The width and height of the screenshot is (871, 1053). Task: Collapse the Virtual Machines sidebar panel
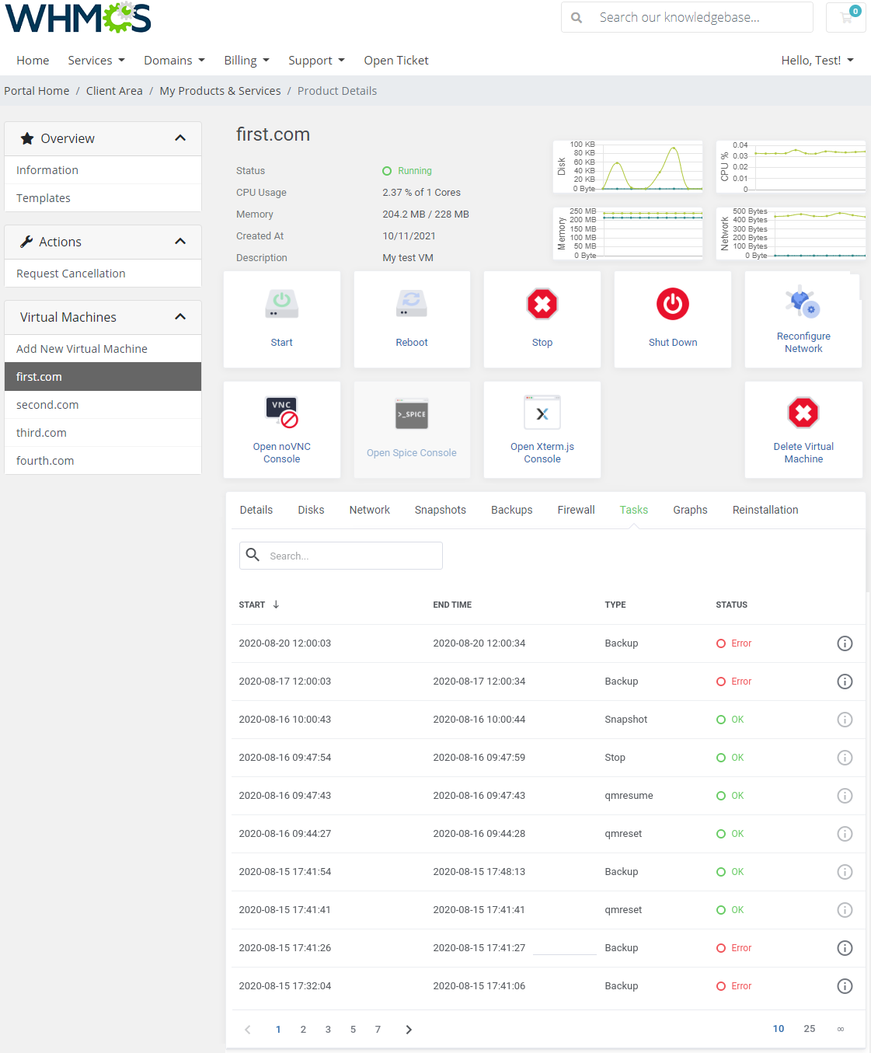(x=180, y=317)
